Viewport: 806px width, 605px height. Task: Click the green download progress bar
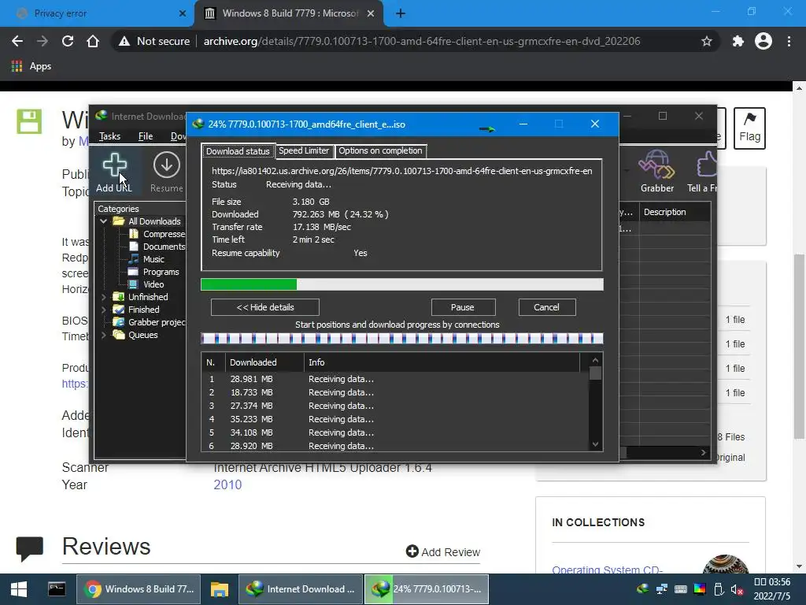click(249, 284)
